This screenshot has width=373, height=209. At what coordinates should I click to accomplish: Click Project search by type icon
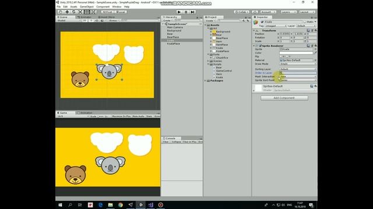[244, 21]
